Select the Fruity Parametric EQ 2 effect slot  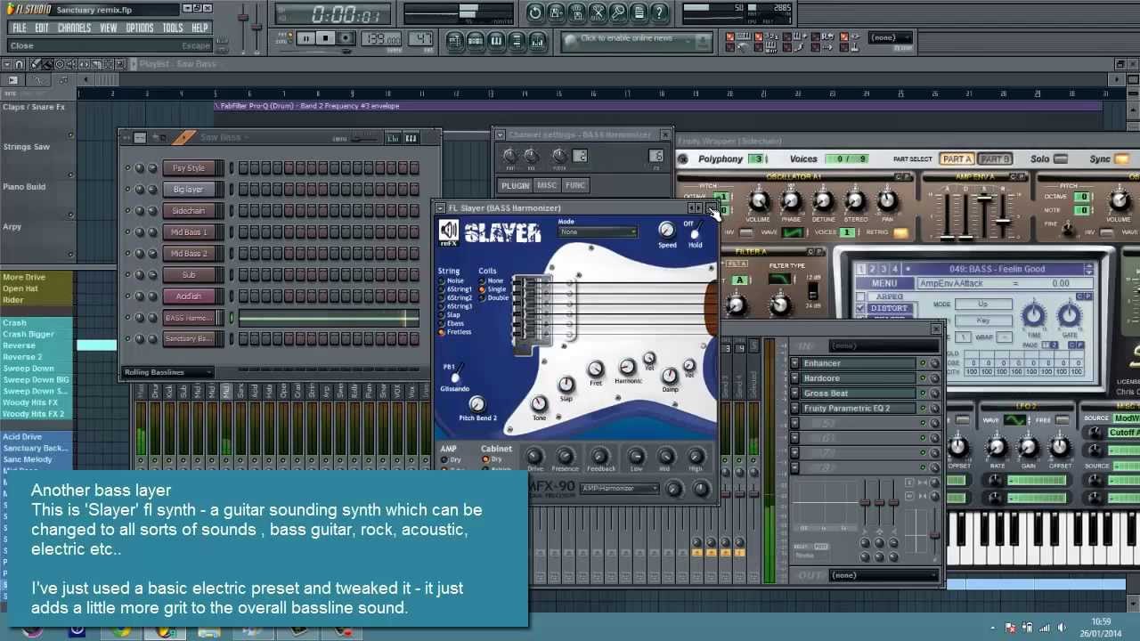[859, 409]
